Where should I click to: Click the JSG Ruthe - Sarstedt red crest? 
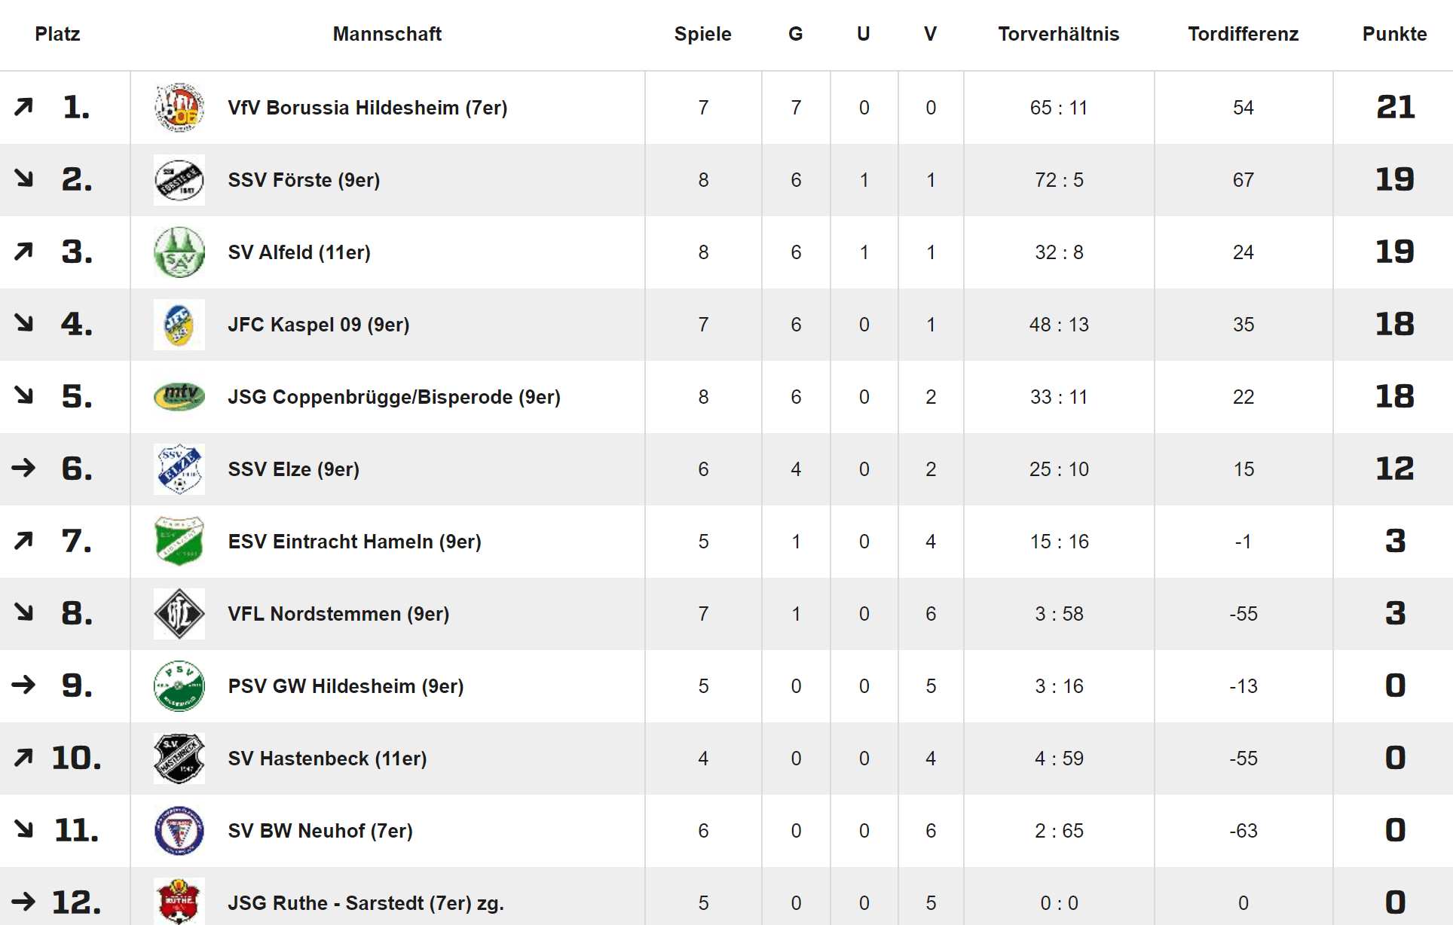[x=179, y=901]
